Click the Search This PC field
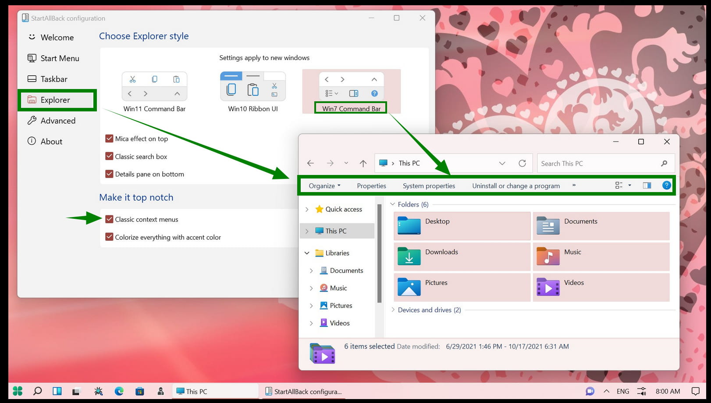The image size is (711, 403). click(x=606, y=163)
